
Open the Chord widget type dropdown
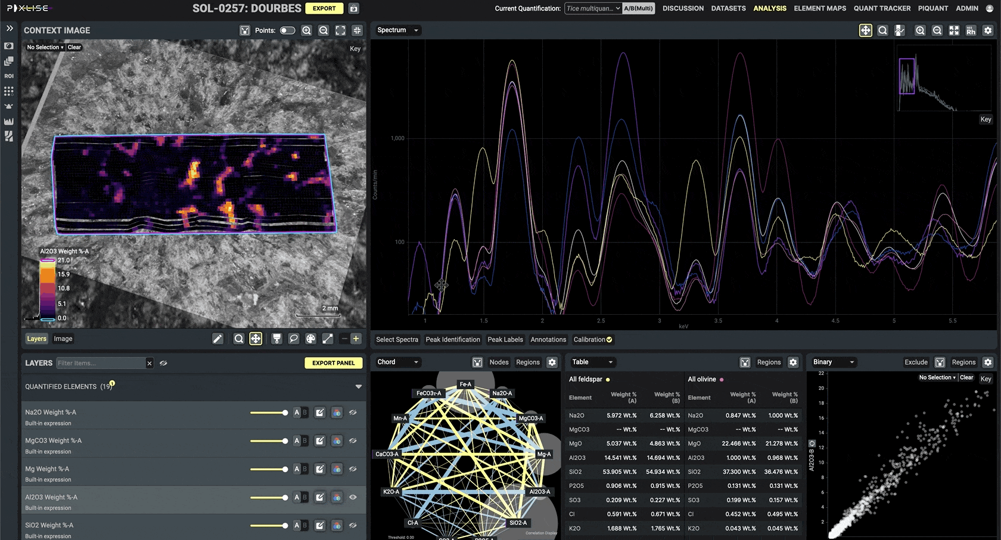(398, 362)
